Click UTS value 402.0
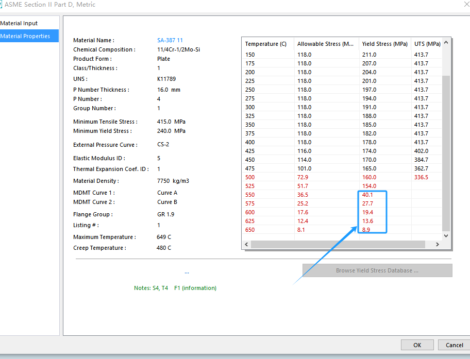Screen dimensions: 470x359 coord(421,151)
